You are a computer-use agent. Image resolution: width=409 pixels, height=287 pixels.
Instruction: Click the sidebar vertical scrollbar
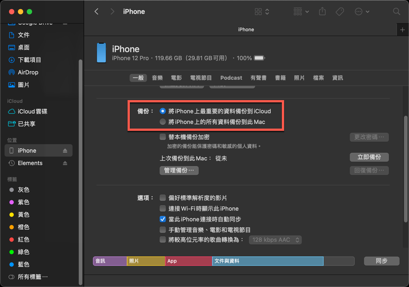80,172
